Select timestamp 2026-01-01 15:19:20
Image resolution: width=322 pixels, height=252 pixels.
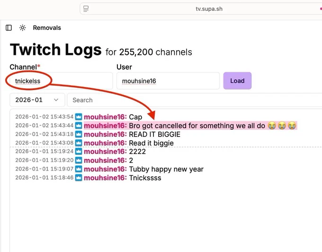(x=45, y=160)
